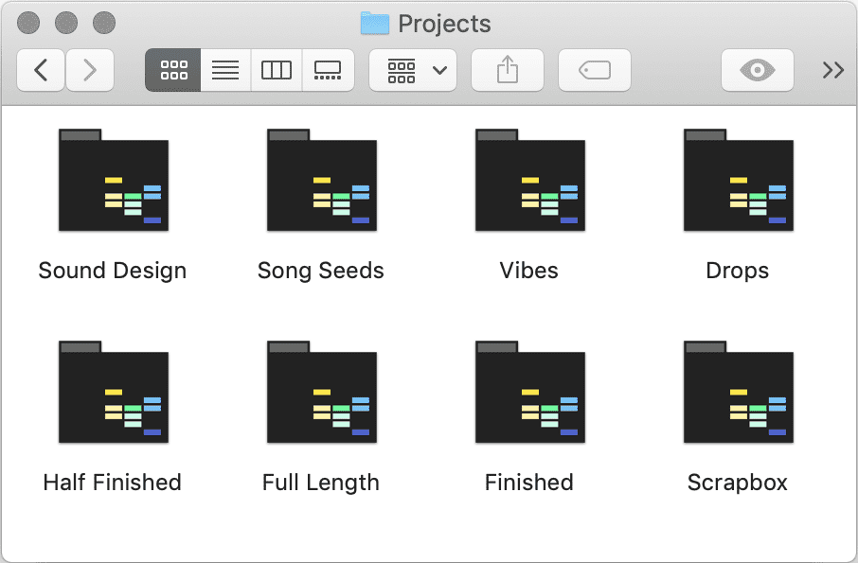Select the Song Seeds folder icon
This screenshot has height=563, width=858.
pos(322,181)
